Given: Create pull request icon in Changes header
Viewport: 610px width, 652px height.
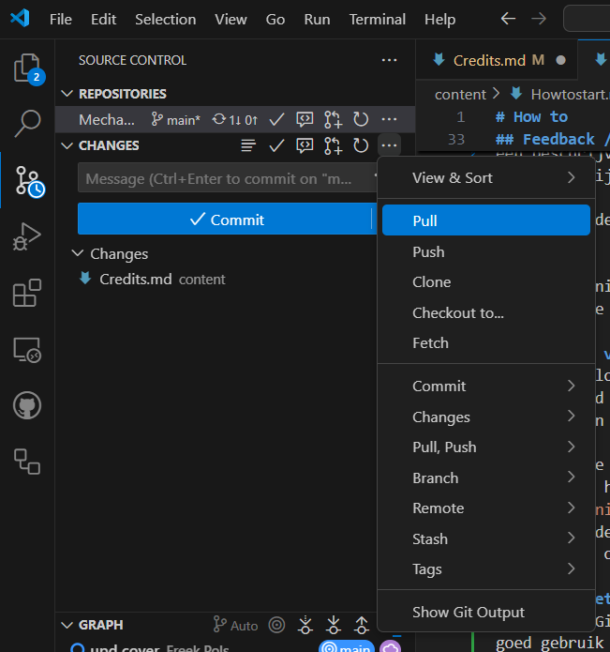Looking at the screenshot, I should [x=333, y=146].
